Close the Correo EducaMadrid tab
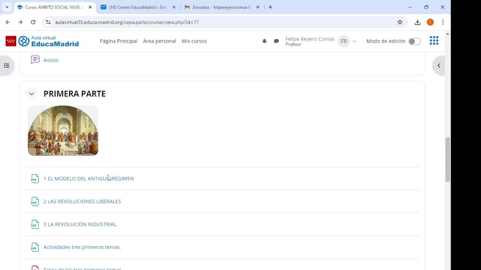The image size is (481, 270). pyautogui.click(x=174, y=7)
